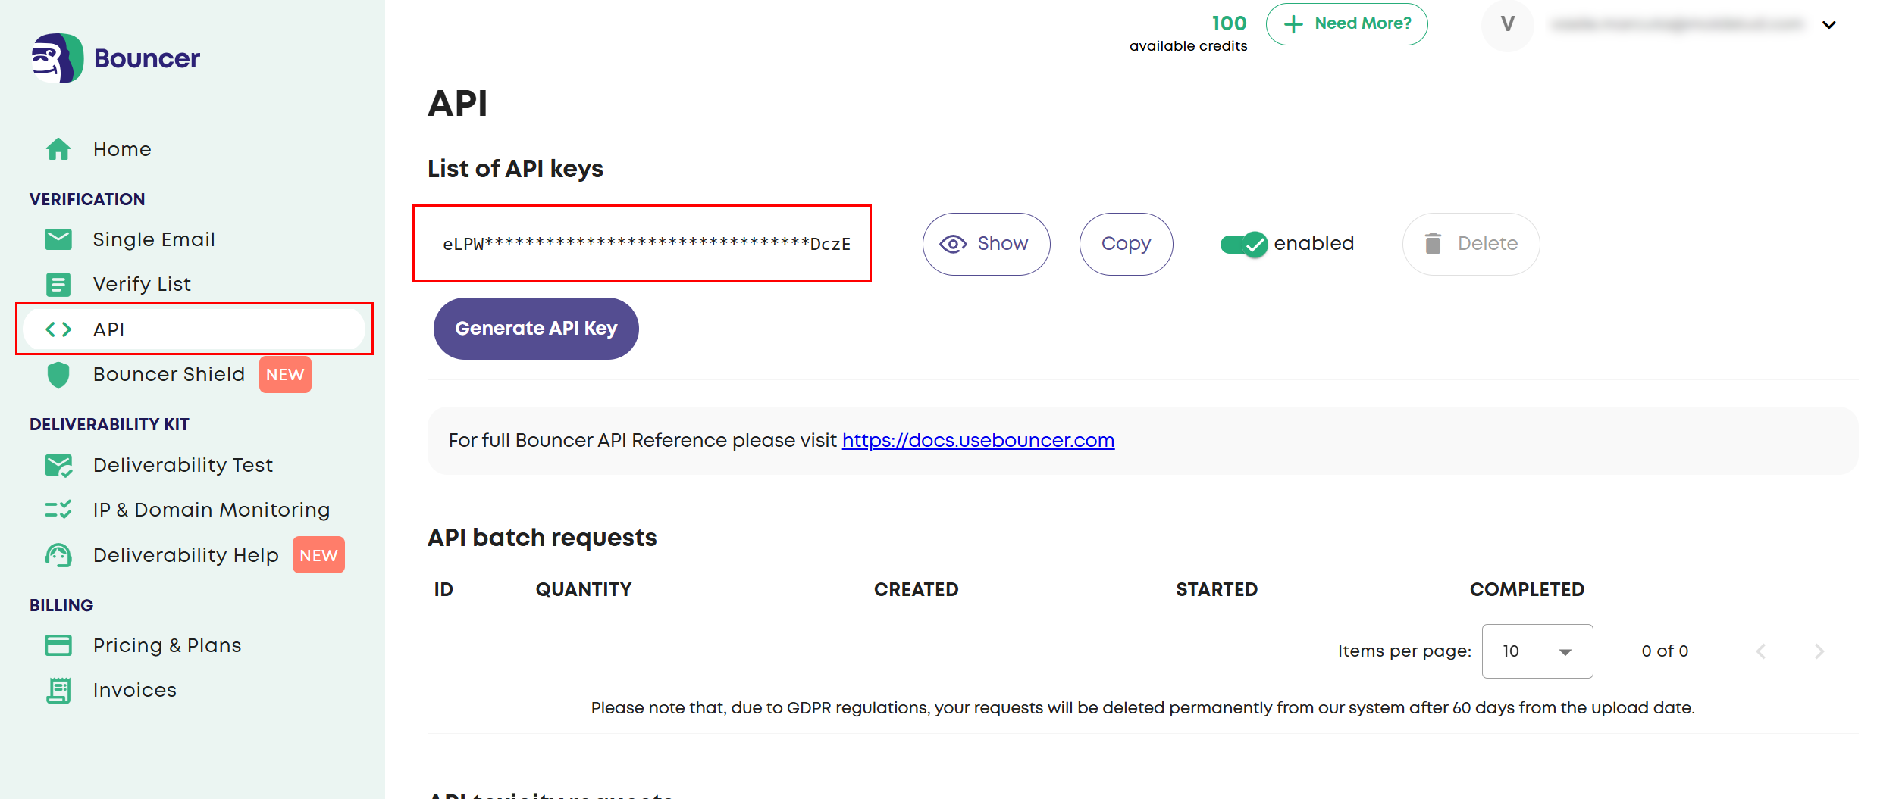This screenshot has height=799, width=1899.
Task: Click the user avatar V
Action: pyautogui.click(x=1507, y=25)
